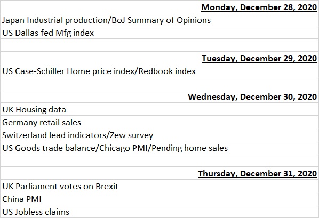This screenshot has width=319, height=218.
Task: Select the US Dallas fed Mfg index cell
Action: (159, 33)
